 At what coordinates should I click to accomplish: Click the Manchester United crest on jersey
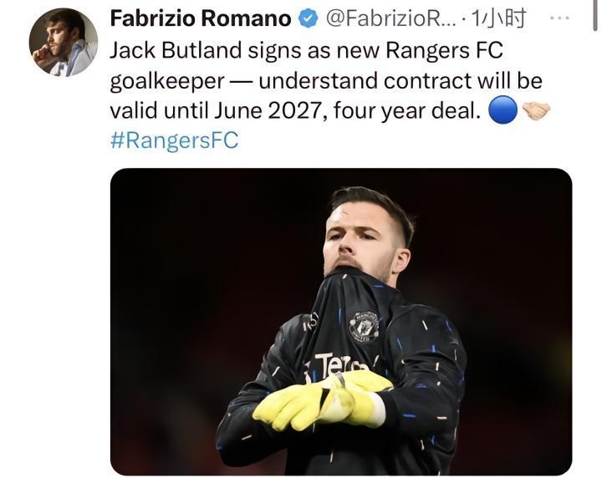point(364,327)
